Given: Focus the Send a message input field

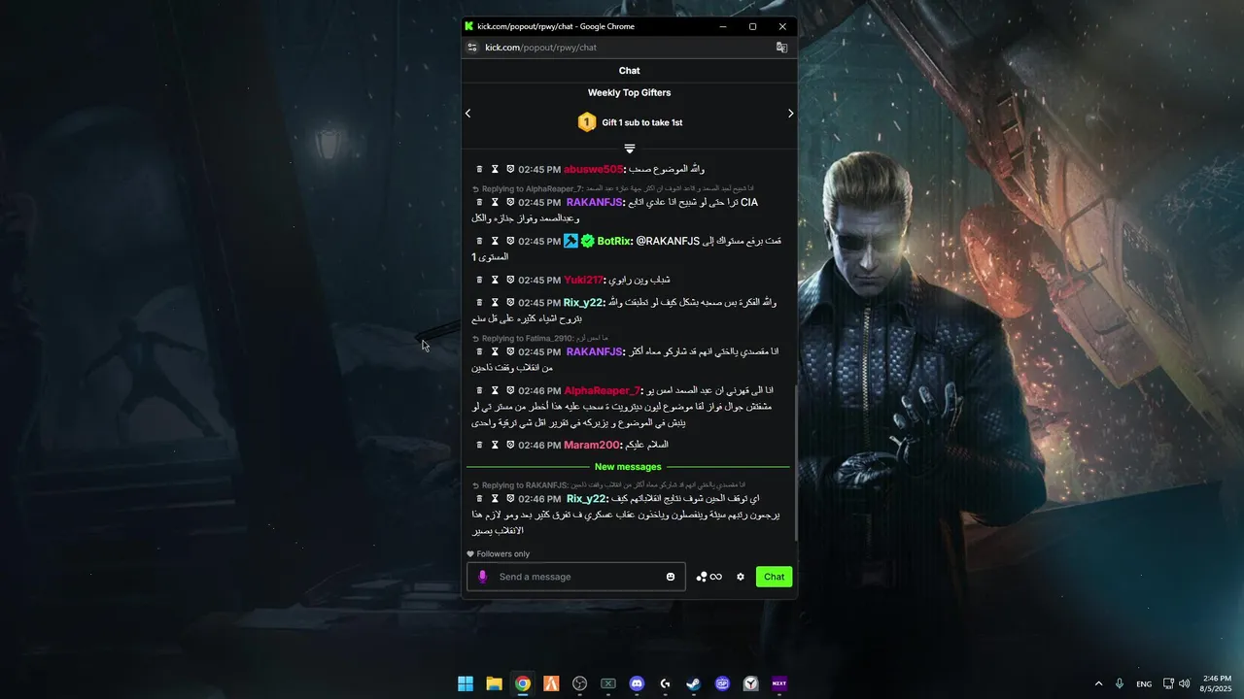Looking at the screenshot, I should coord(578,577).
